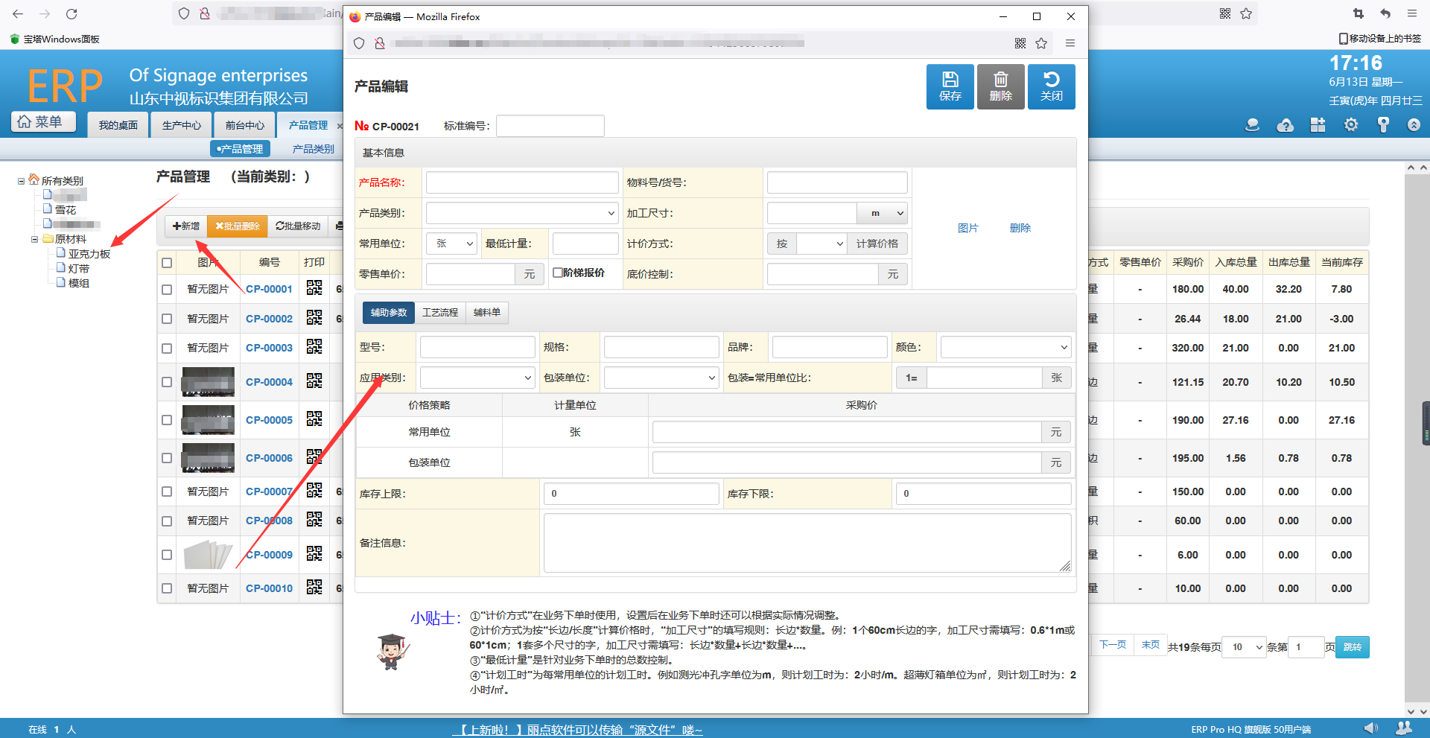Open QR code print icon for CP-00002
The height and width of the screenshot is (738, 1430).
point(314,318)
